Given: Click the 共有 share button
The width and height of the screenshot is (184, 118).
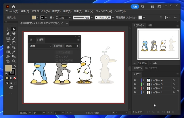Looking at the screenshot, I should pyautogui.click(x=135, y=7).
